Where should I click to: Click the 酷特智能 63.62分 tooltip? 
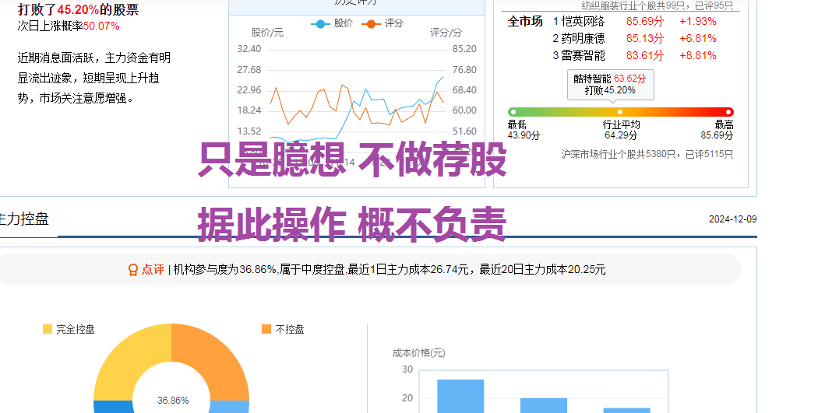click(610, 85)
